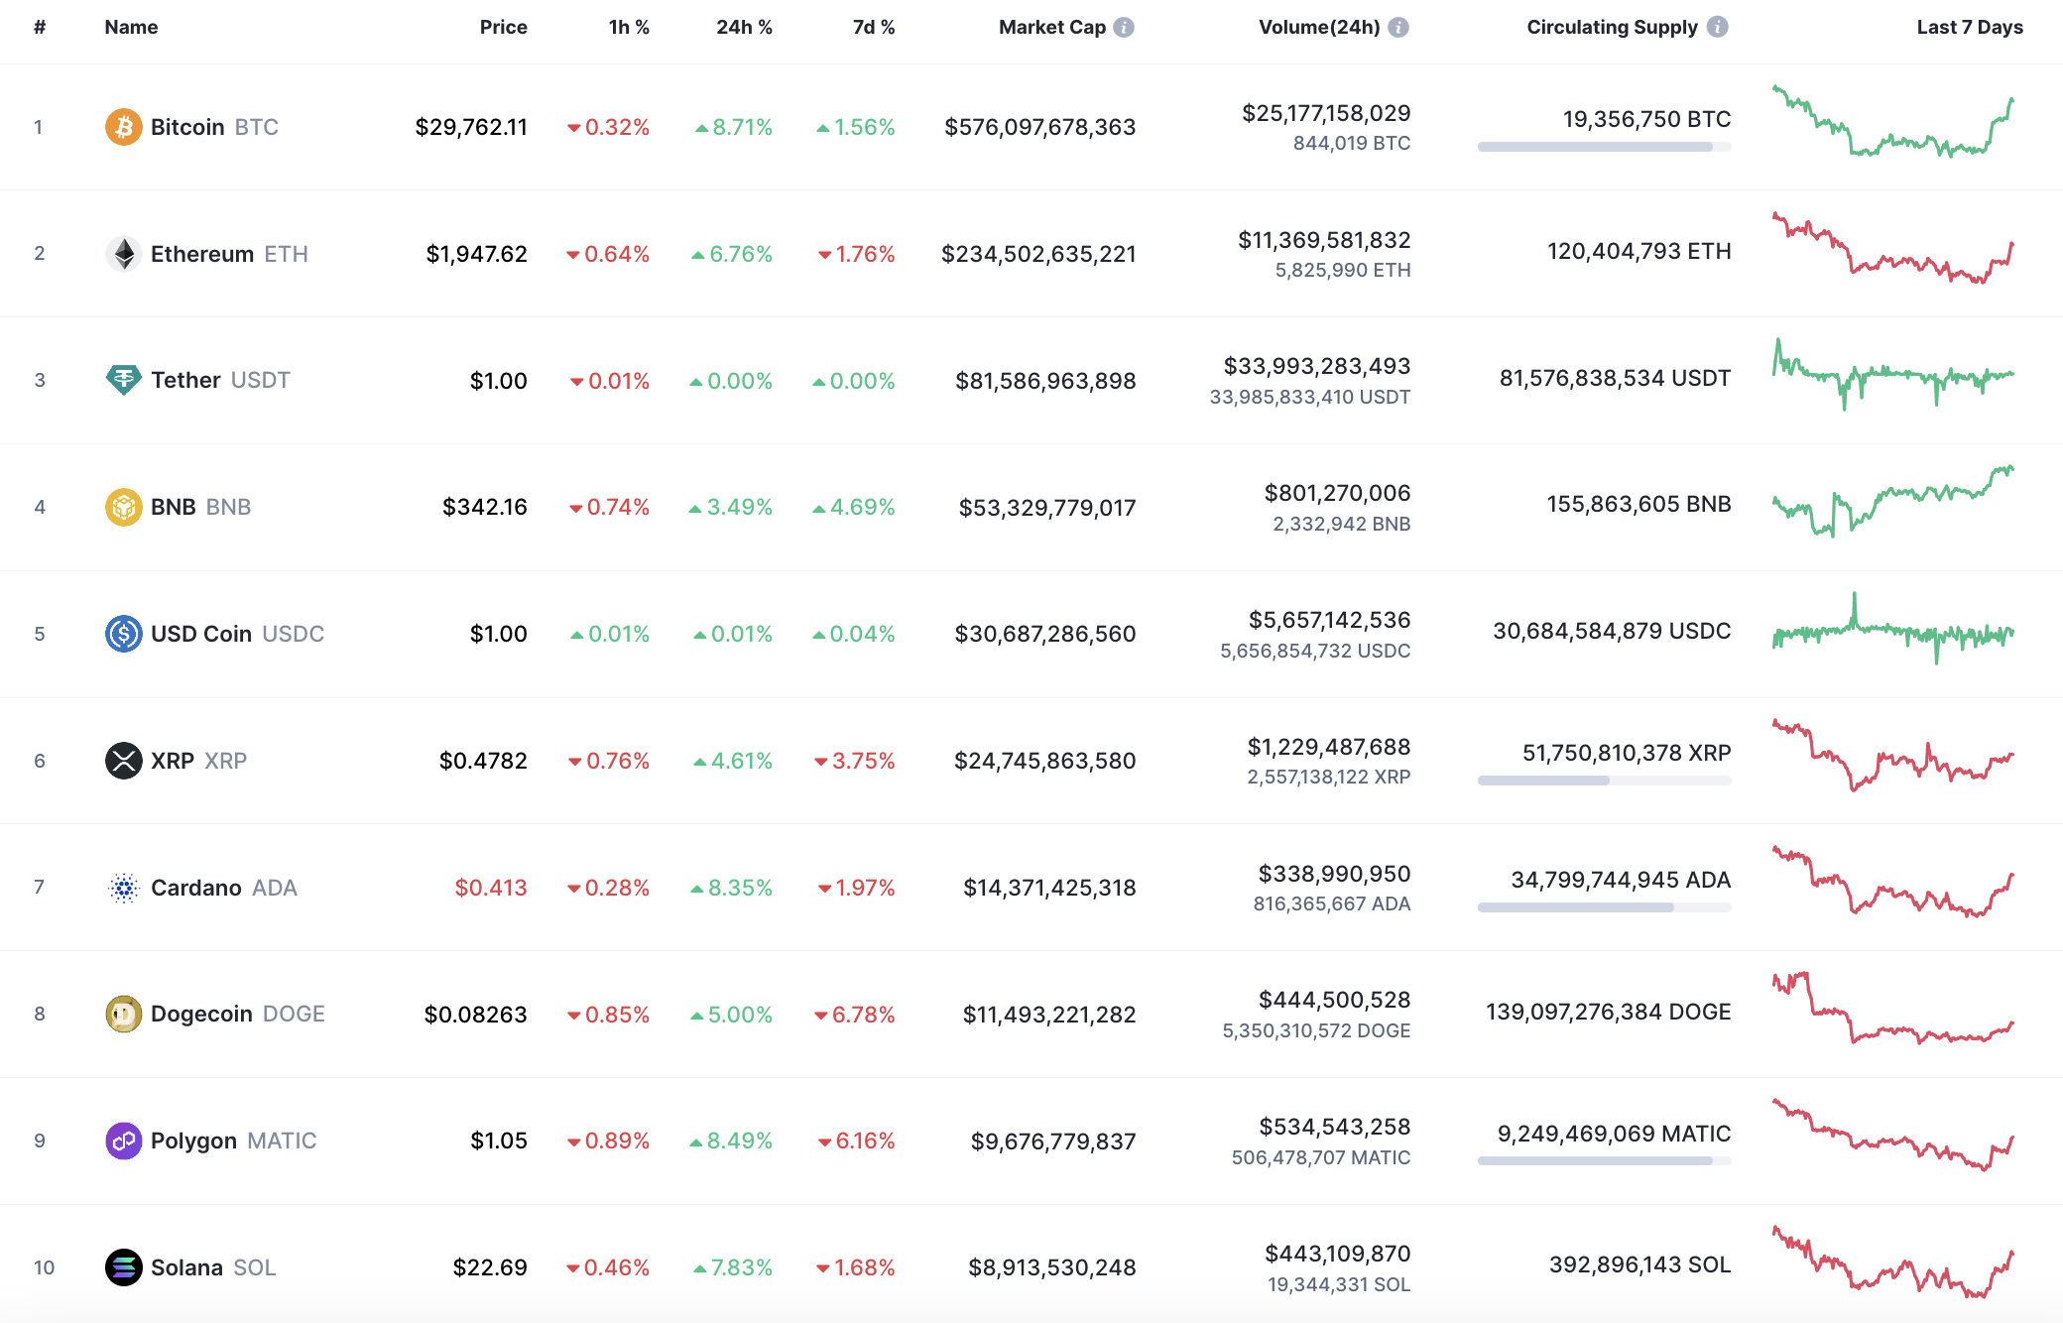The image size is (2063, 1323).
Task: Click the Polygon MATIC purple icon
Action: click(123, 1141)
